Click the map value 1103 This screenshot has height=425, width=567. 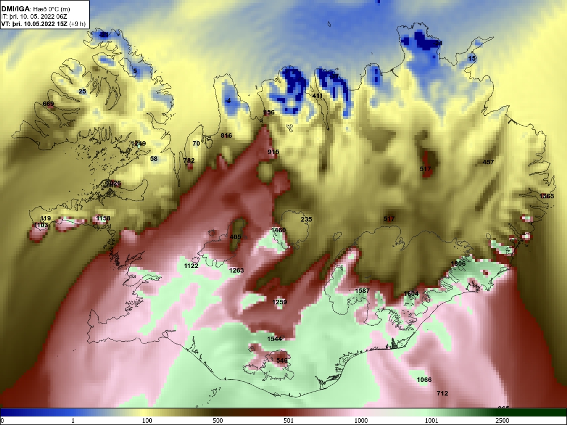pos(40,225)
